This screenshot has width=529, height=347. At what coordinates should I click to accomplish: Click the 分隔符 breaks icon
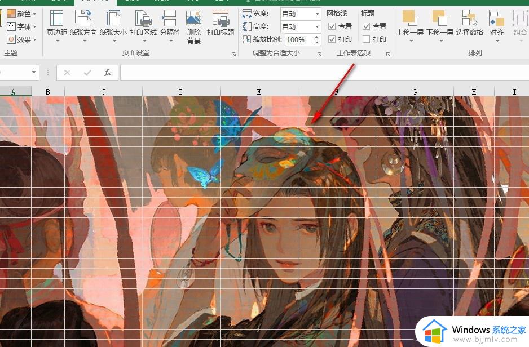[170, 18]
